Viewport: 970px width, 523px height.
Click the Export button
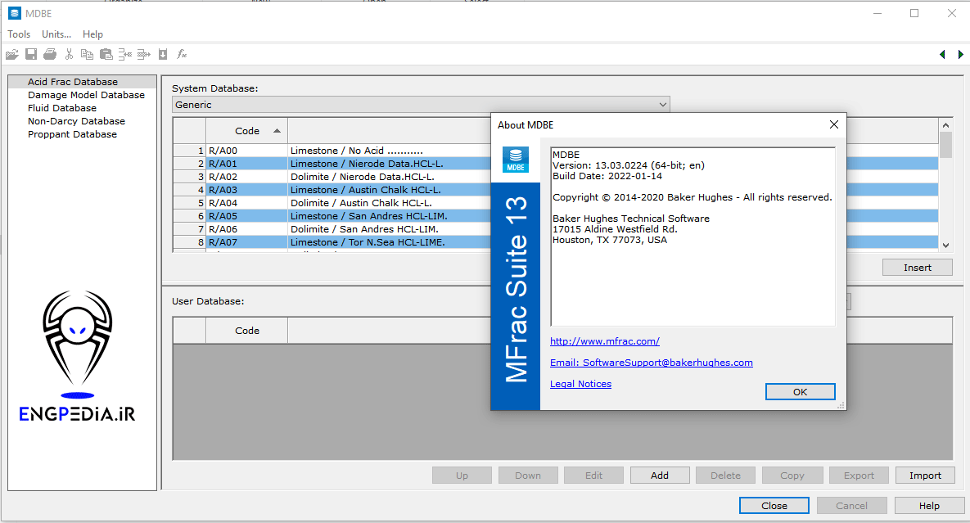coord(859,476)
